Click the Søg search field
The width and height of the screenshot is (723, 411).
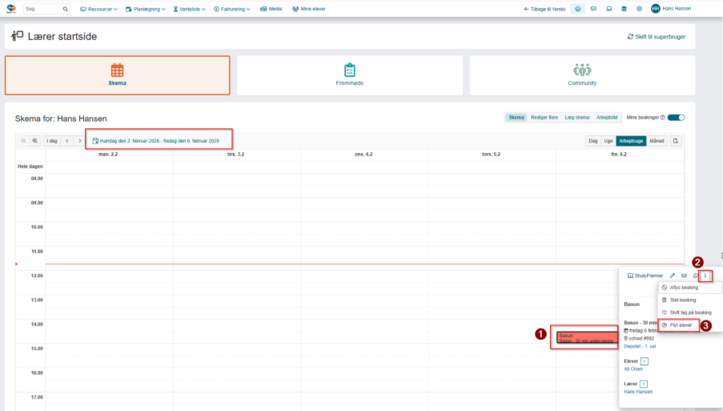(46, 9)
